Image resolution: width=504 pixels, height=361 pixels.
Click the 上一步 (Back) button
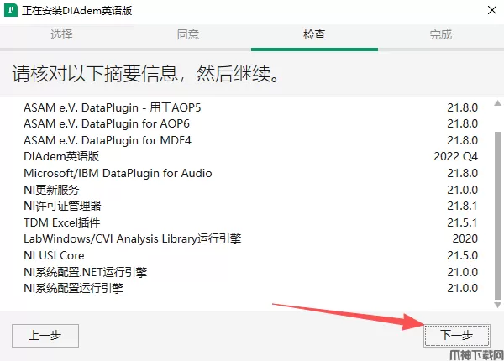(45, 336)
